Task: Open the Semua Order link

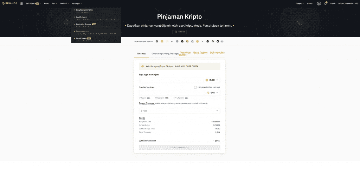Action: click(185, 52)
